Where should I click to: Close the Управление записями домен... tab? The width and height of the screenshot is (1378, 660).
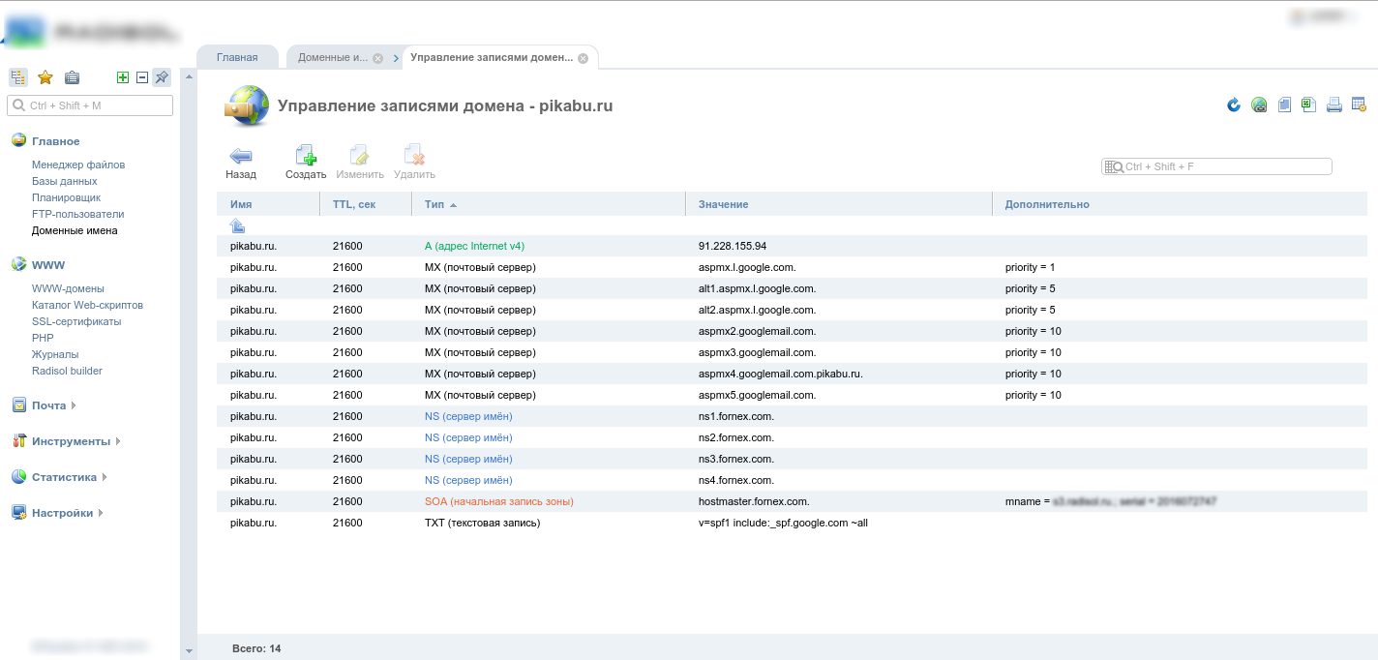(x=583, y=58)
